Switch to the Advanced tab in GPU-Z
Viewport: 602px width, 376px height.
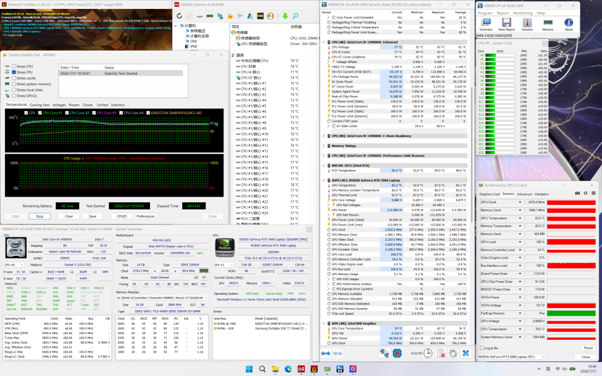pos(525,194)
